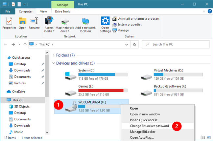Click Add a network location icon
213x141 pixels.
85,21
